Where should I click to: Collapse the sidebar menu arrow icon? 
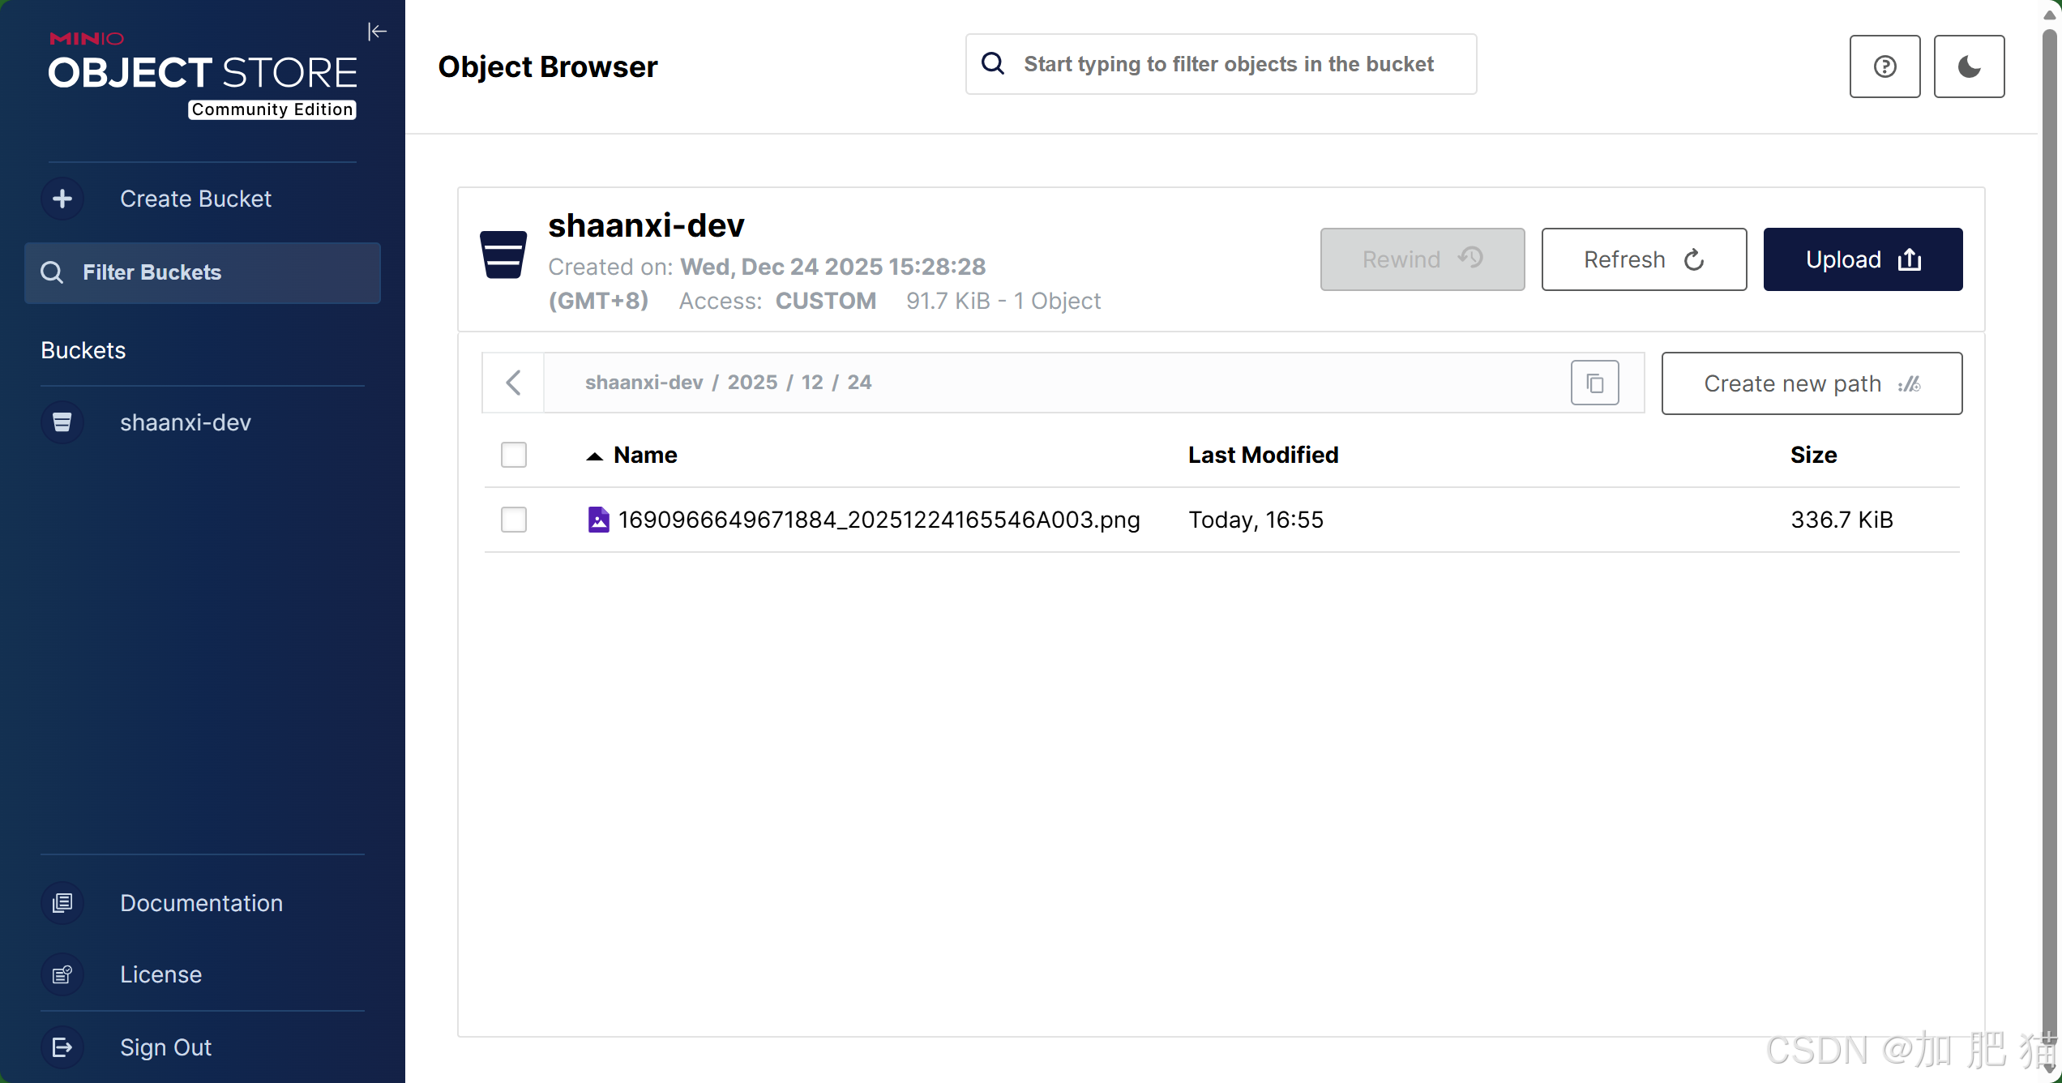[x=377, y=32]
